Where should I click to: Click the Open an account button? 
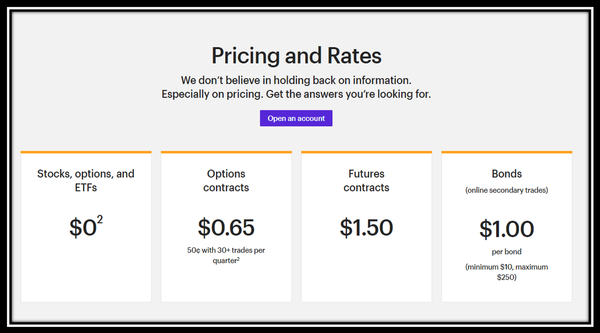click(x=296, y=118)
